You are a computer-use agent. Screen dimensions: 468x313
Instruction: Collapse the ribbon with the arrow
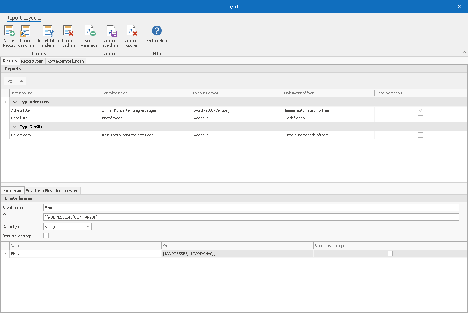point(464,52)
